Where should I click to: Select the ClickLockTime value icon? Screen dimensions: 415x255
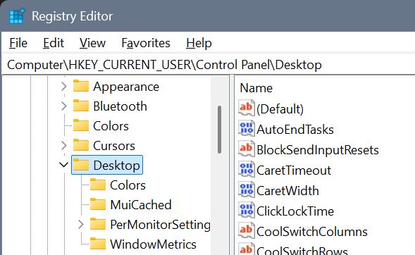point(247,211)
